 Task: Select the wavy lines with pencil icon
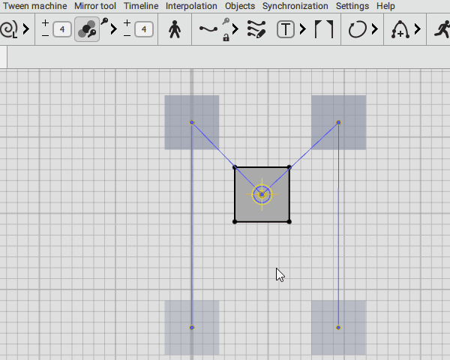256,30
